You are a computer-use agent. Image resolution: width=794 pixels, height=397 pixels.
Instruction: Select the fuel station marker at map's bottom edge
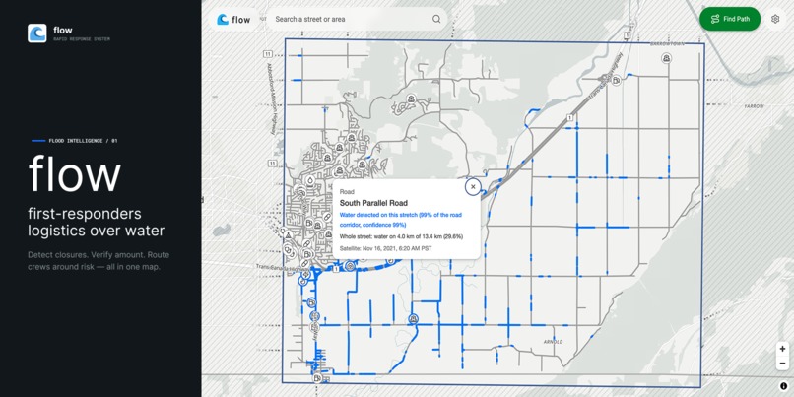(317, 377)
